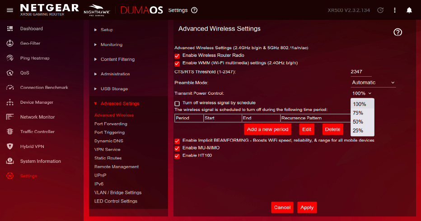Choose 50% transmit power option
Image resolution: width=421 pixels, height=221 pixels.
click(358, 122)
